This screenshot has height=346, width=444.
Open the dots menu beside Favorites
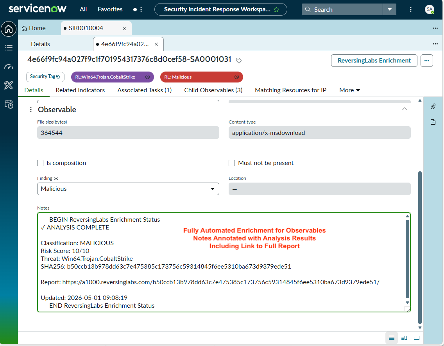(x=141, y=10)
